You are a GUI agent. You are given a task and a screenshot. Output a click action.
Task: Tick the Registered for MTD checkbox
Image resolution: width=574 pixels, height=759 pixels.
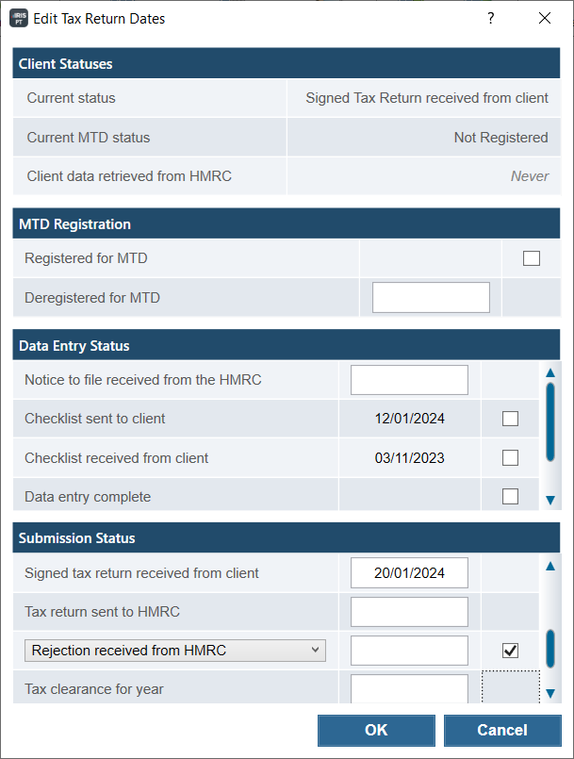[532, 258]
